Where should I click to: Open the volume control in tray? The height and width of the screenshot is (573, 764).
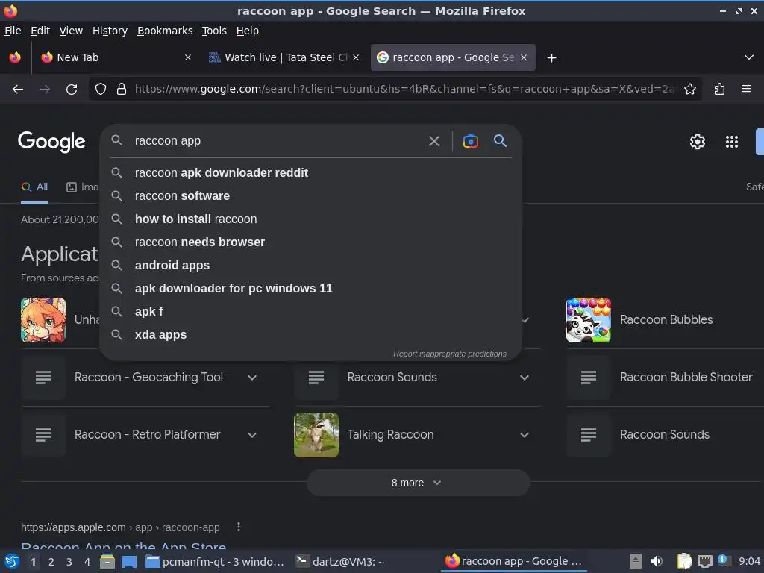coord(657,561)
